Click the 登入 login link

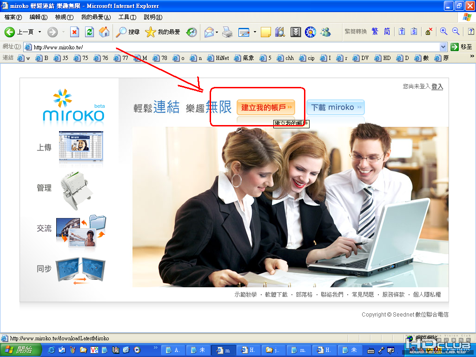point(437,86)
